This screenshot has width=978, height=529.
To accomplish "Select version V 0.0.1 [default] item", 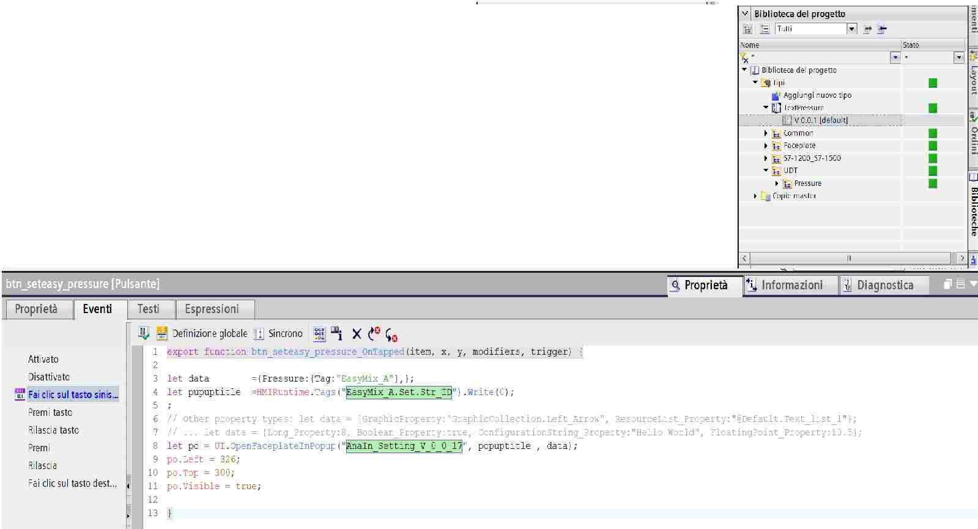I will pyautogui.click(x=820, y=120).
